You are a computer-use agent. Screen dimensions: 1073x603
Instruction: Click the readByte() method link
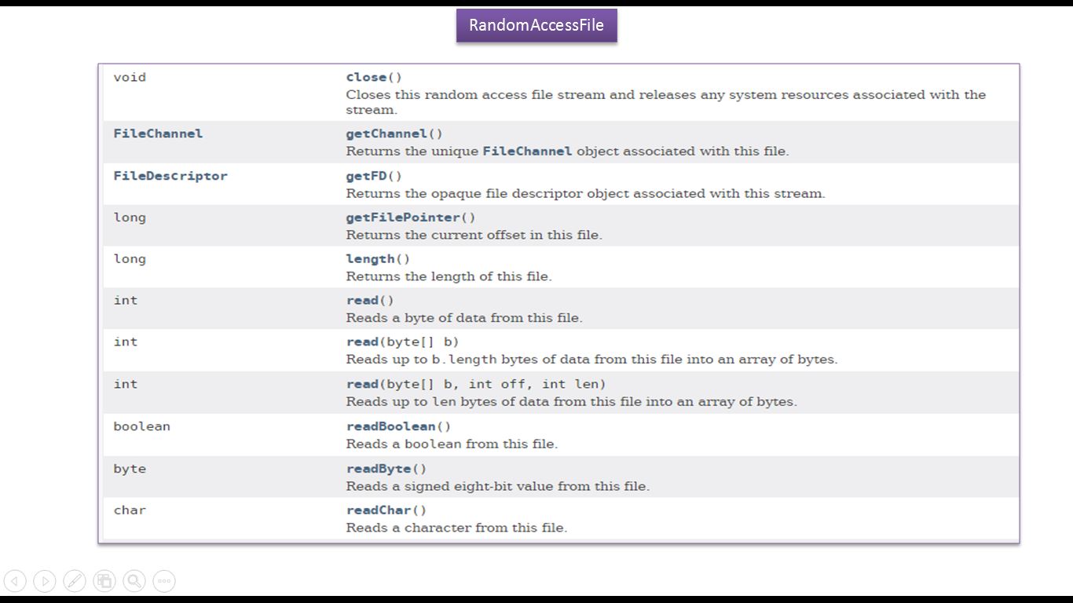(x=379, y=469)
